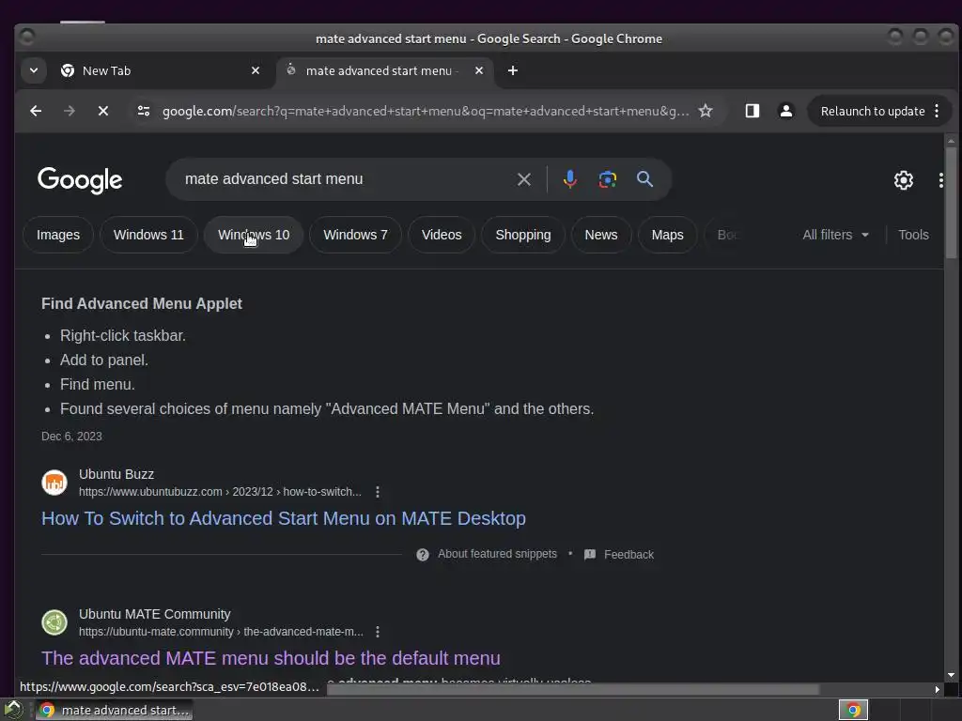Open the tab search dropdown arrow

point(34,70)
